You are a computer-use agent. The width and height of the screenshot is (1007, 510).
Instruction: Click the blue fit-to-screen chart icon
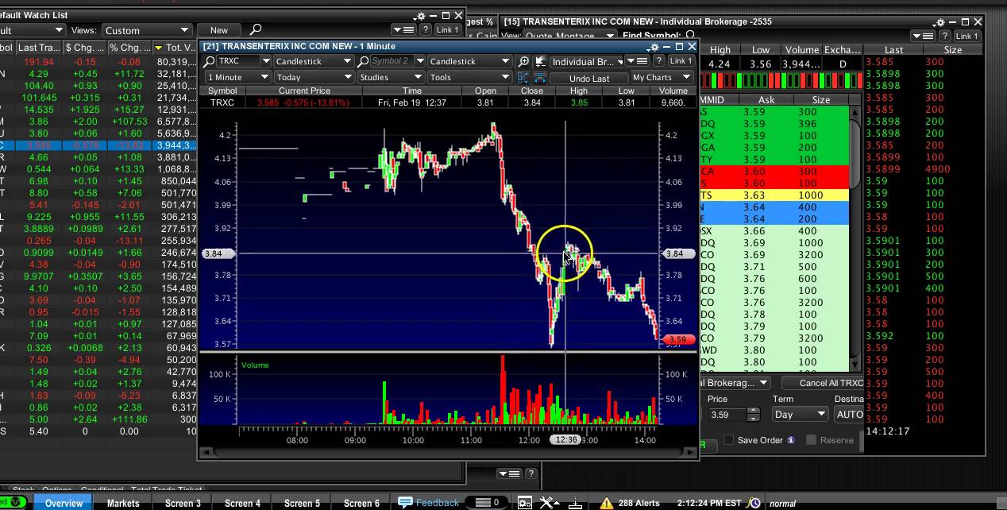[x=540, y=77]
